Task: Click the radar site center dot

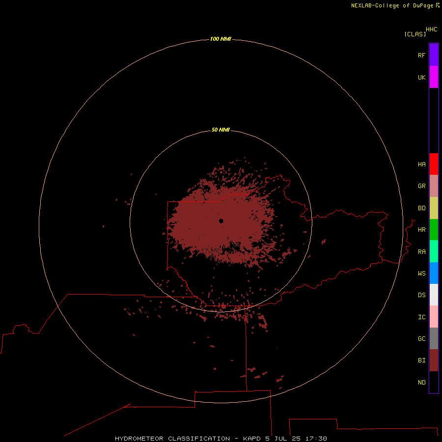Action: [x=221, y=221]
